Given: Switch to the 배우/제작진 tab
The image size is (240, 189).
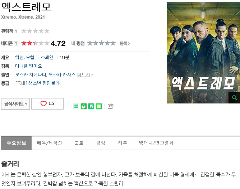Looking at the screenshot, I should 50,143.
